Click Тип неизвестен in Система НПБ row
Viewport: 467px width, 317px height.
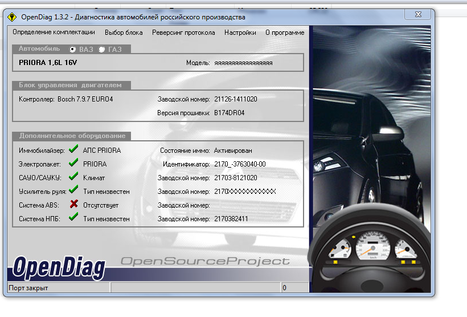click(106, 219)
